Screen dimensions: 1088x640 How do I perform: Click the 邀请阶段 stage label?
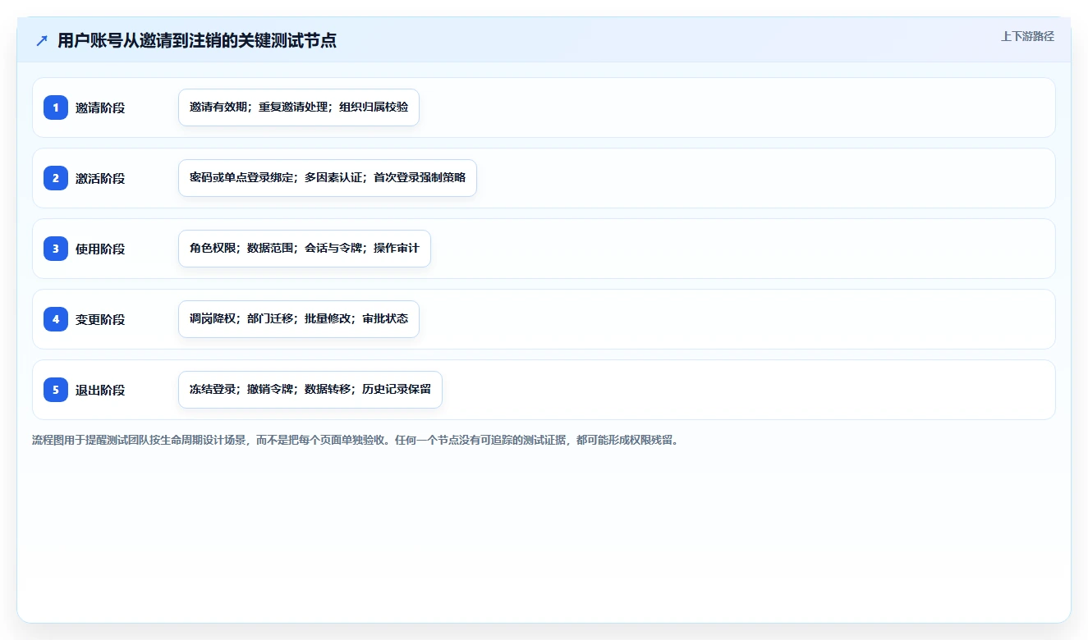(100, 107)
